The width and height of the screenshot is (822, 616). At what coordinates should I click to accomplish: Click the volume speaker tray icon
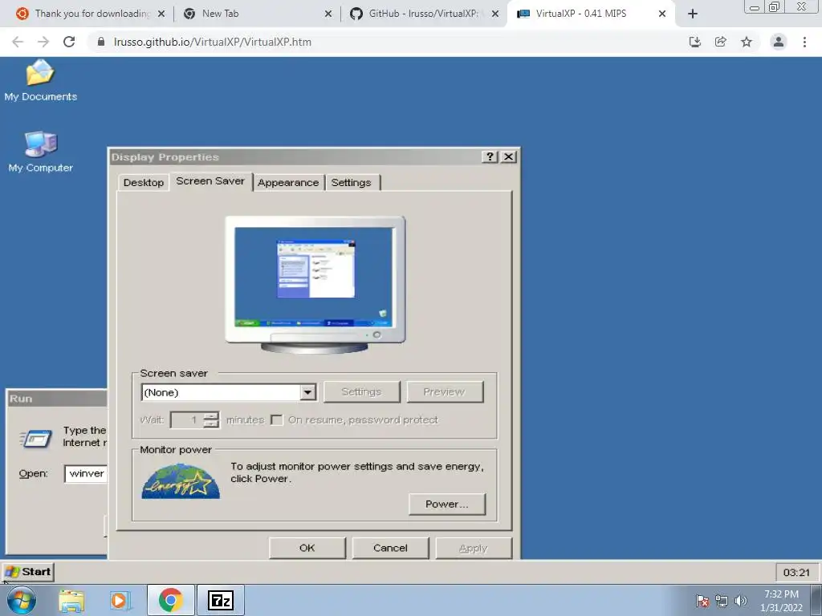click(x=741, y=601)
